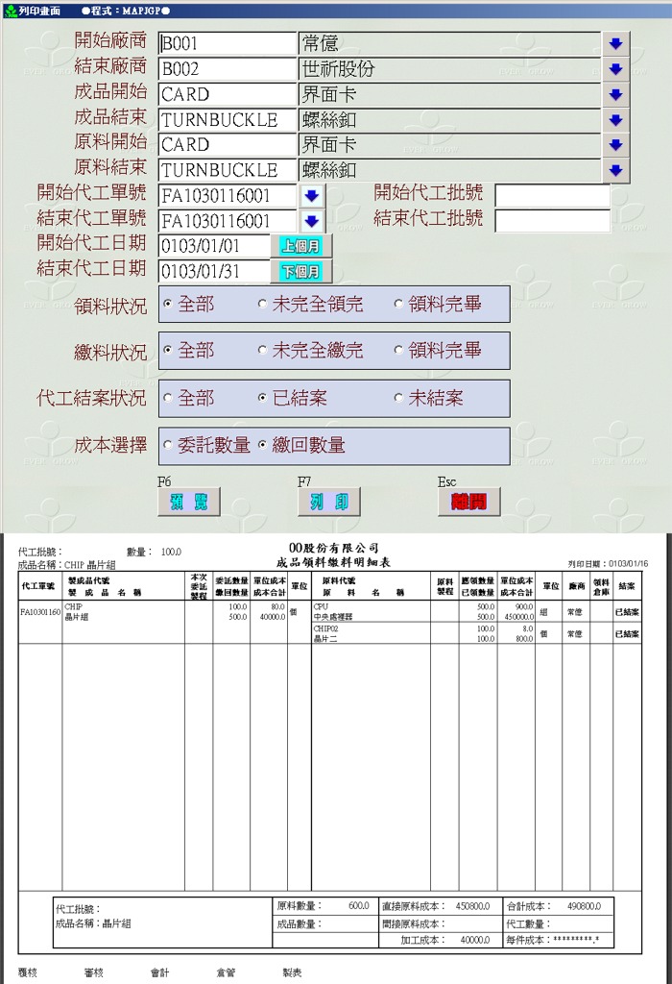The width and height of the screenshot is (672, 984).
Task: Choose 委託數量 for 成本選擇
Action: coord(169,446)
